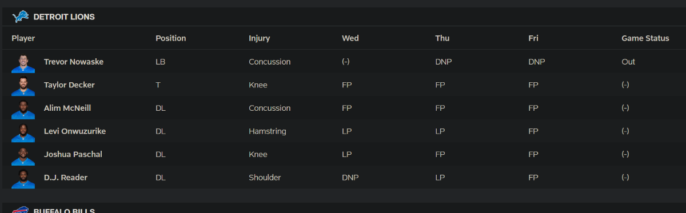The height and width of the screenshot is (213, 686).
Task: Open Alim McNeill's player headshot
Action: pyautogui.click(x=23, y=109)
